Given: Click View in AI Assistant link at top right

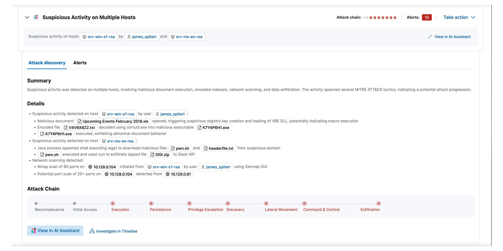Looking at the screenshot, I should click(x=449, y=37).
